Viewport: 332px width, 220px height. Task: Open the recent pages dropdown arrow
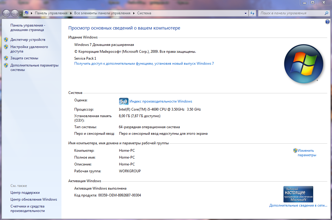[x=21, y=13]
